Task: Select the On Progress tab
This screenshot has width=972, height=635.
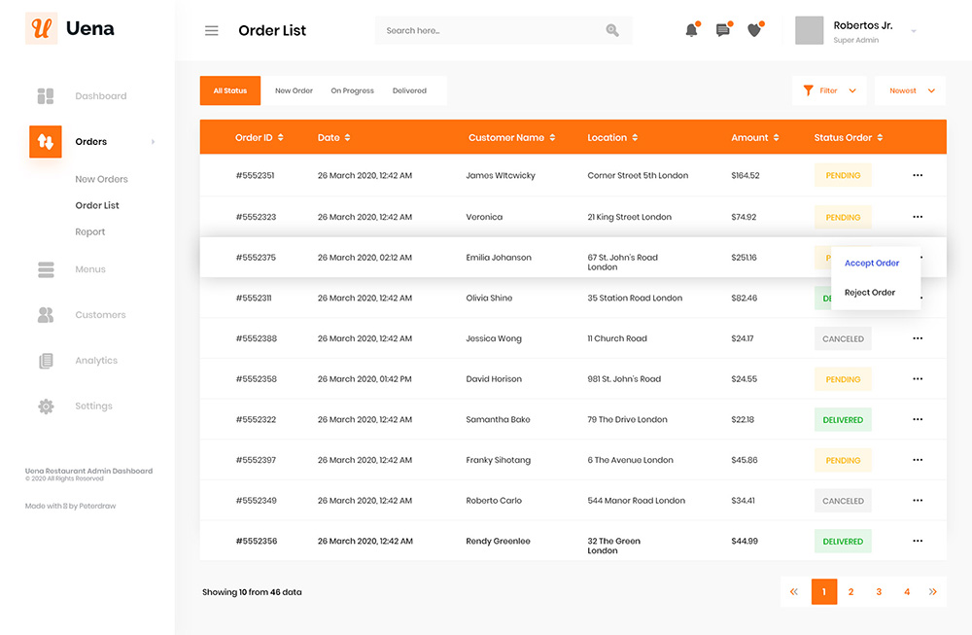Action: tap(352, 90)
